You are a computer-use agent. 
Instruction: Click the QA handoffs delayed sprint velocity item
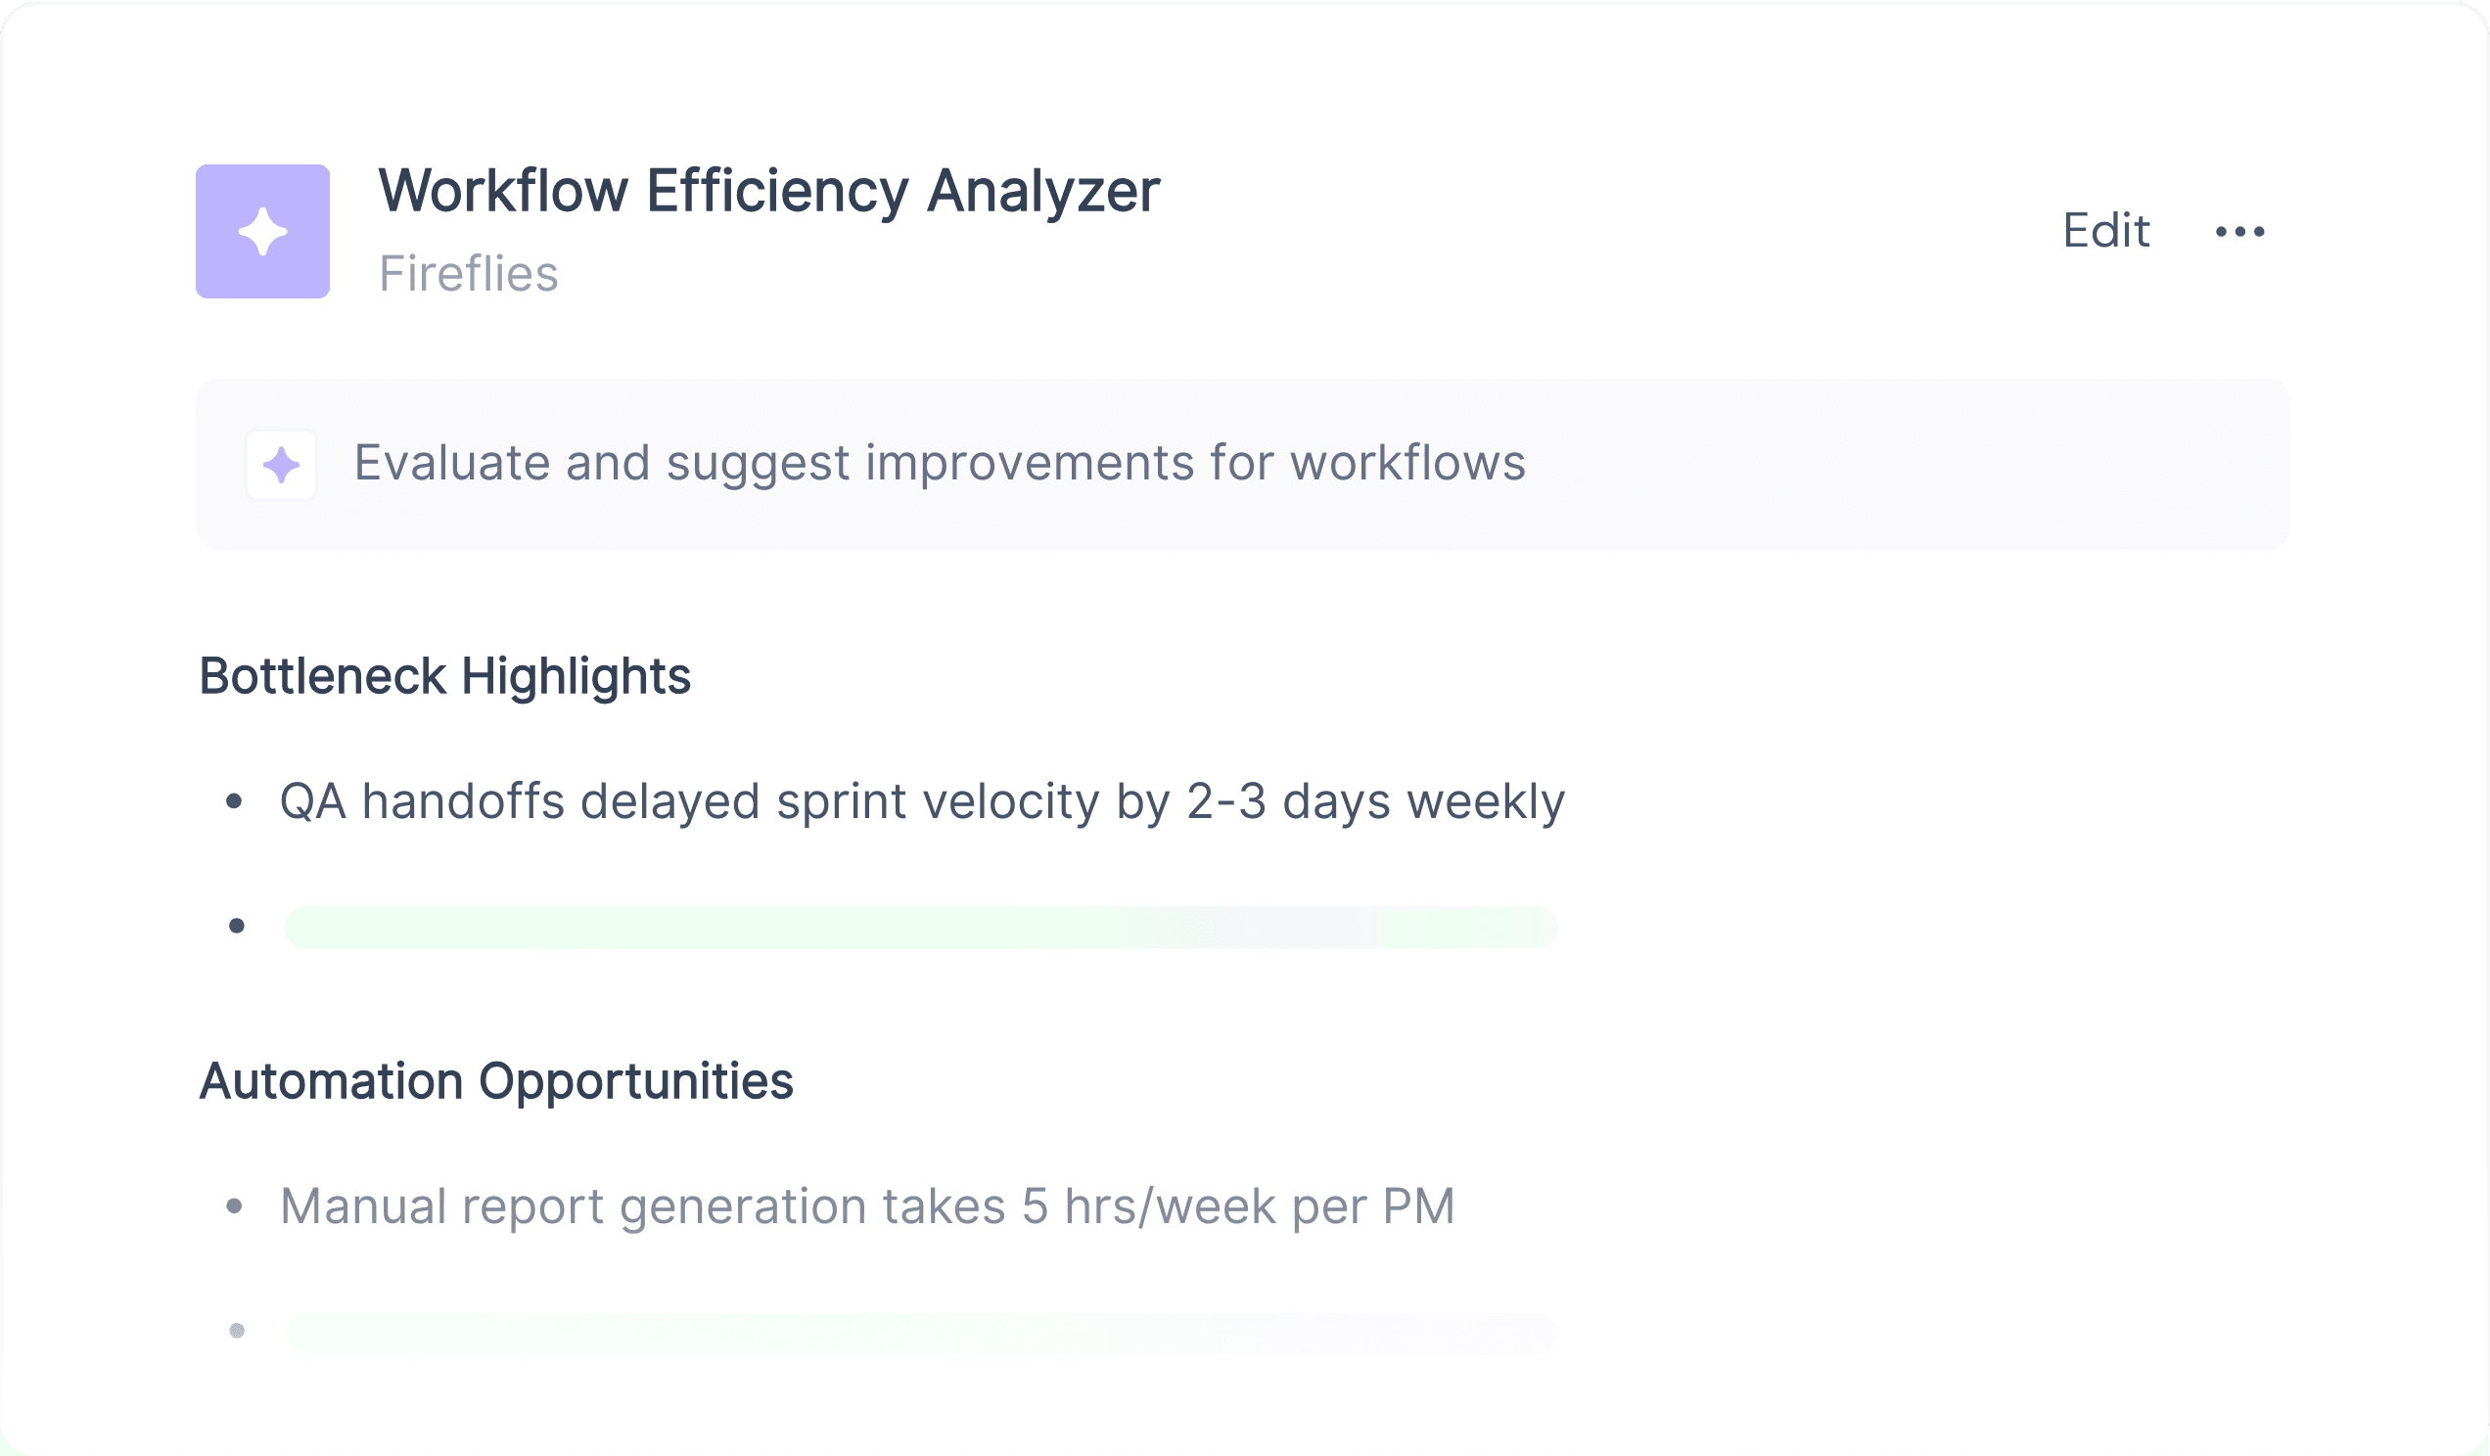click(922, 801)
